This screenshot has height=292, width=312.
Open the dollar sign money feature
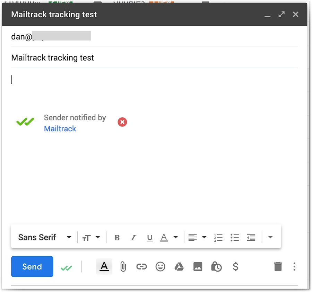point(235,267)
